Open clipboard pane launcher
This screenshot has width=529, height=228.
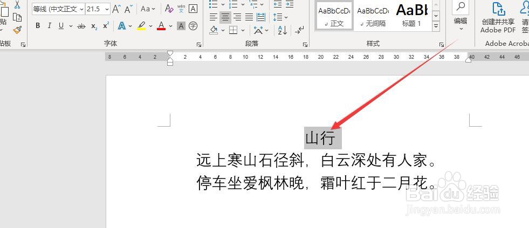(x=23, y=45)
